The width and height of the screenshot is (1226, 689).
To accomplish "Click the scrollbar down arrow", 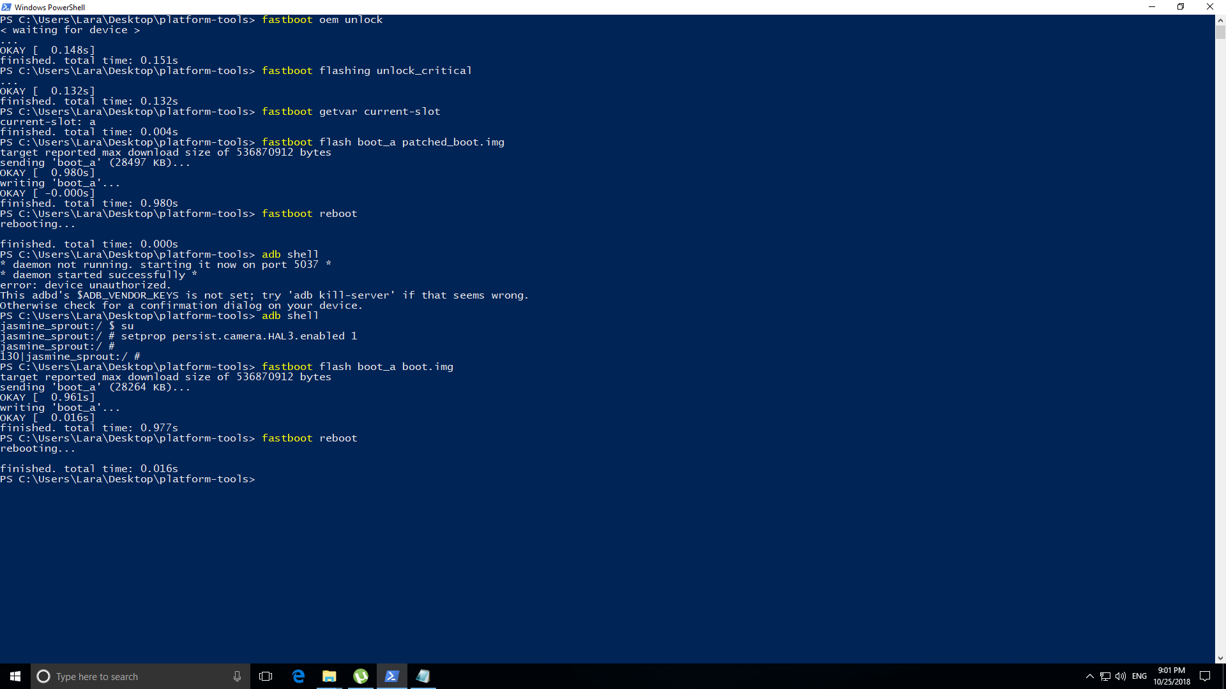I will 1220,658.
